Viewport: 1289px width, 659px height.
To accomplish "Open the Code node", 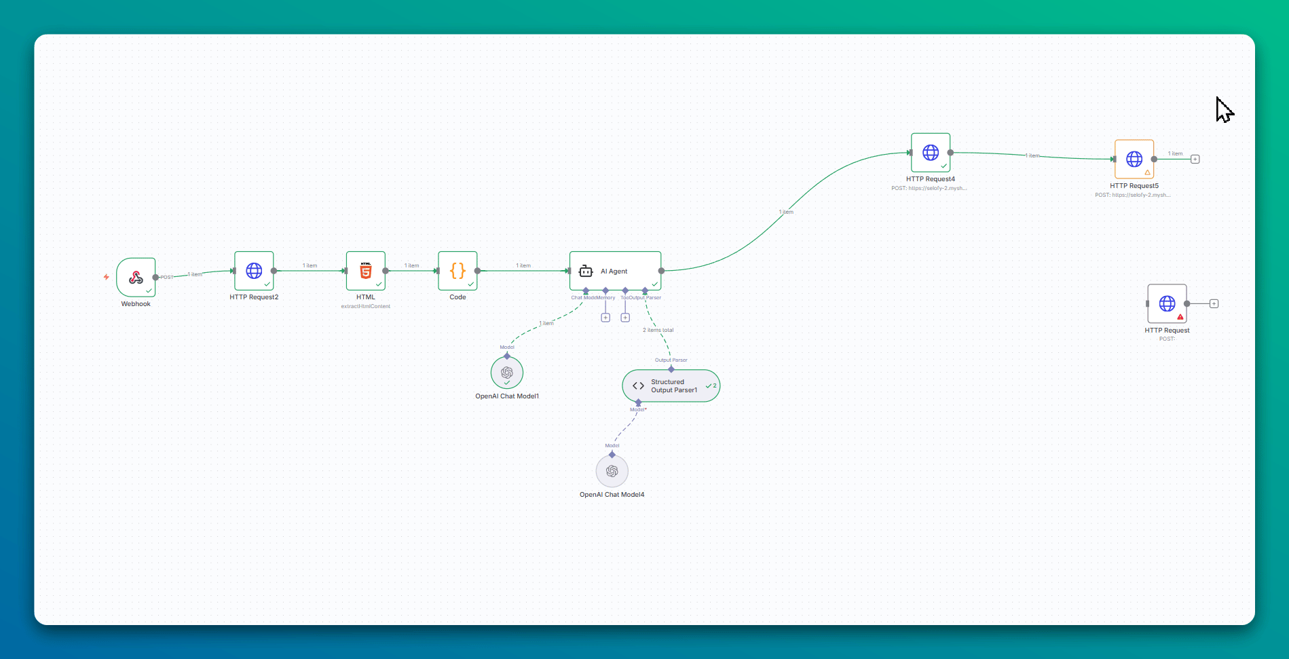I will pos(457,271).
